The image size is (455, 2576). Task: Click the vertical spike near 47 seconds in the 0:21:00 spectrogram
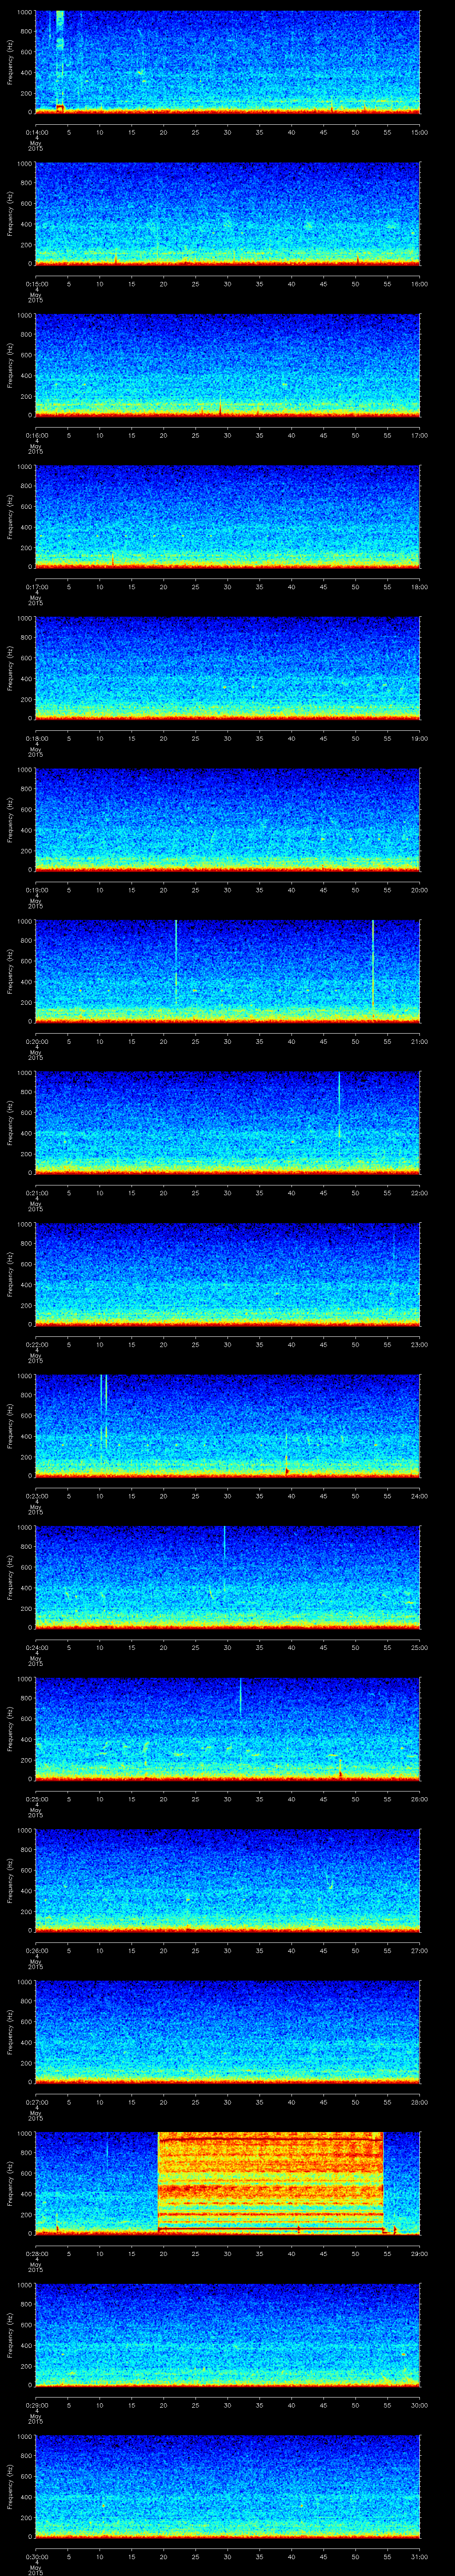coord(339,1104)
